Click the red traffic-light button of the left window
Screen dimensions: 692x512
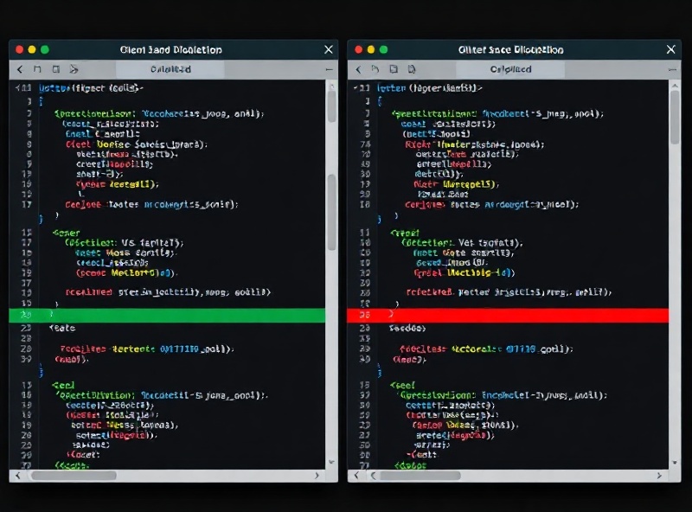[19, 49]
